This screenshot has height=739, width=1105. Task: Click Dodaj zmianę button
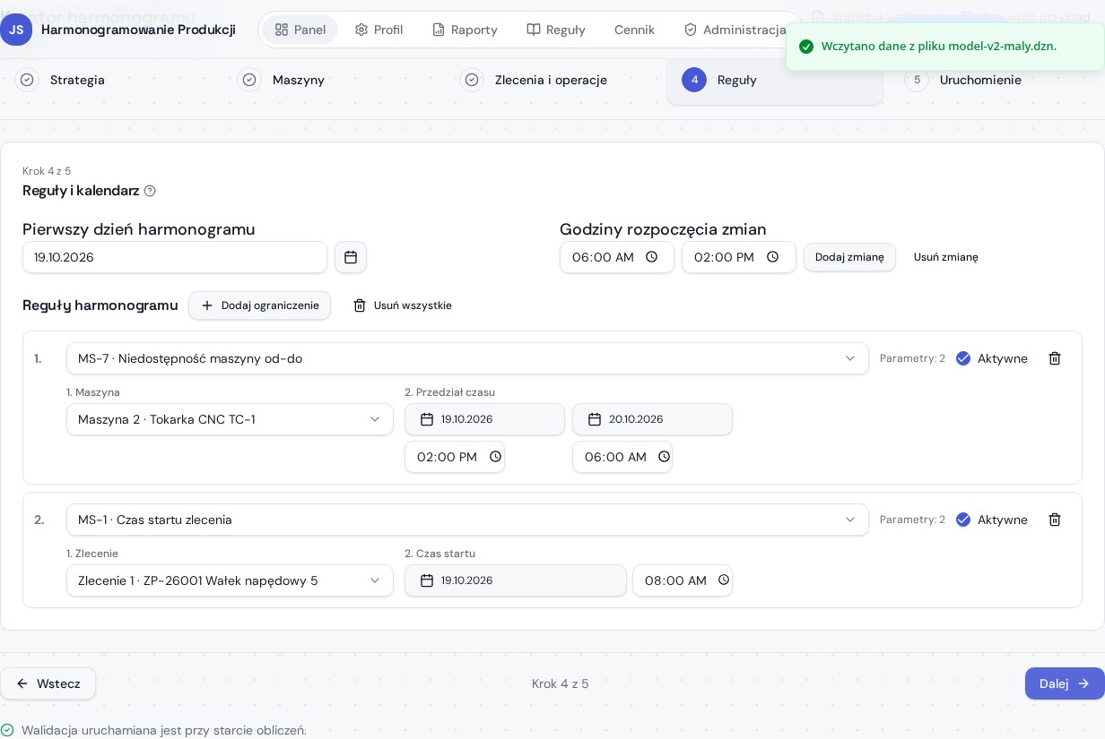tap(849, 257)
